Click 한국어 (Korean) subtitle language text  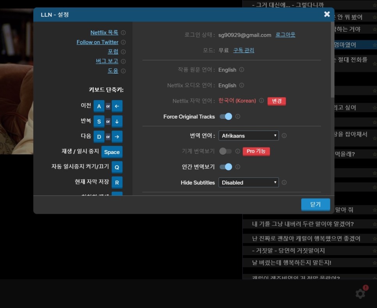coord(237,101)
